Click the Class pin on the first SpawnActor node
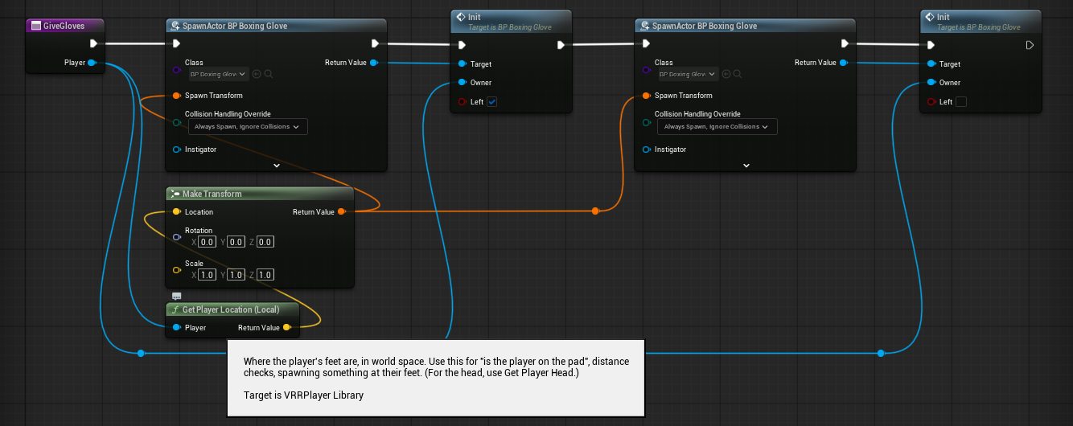1073x426 pixels. point(177,71)
